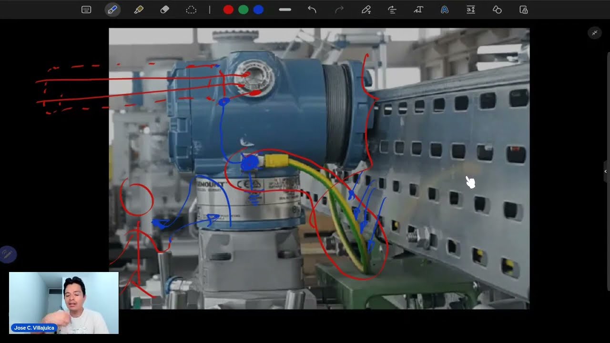Open the floating pencil shortcut button
The width and height of the screenshot is (610, 343).
8,255
